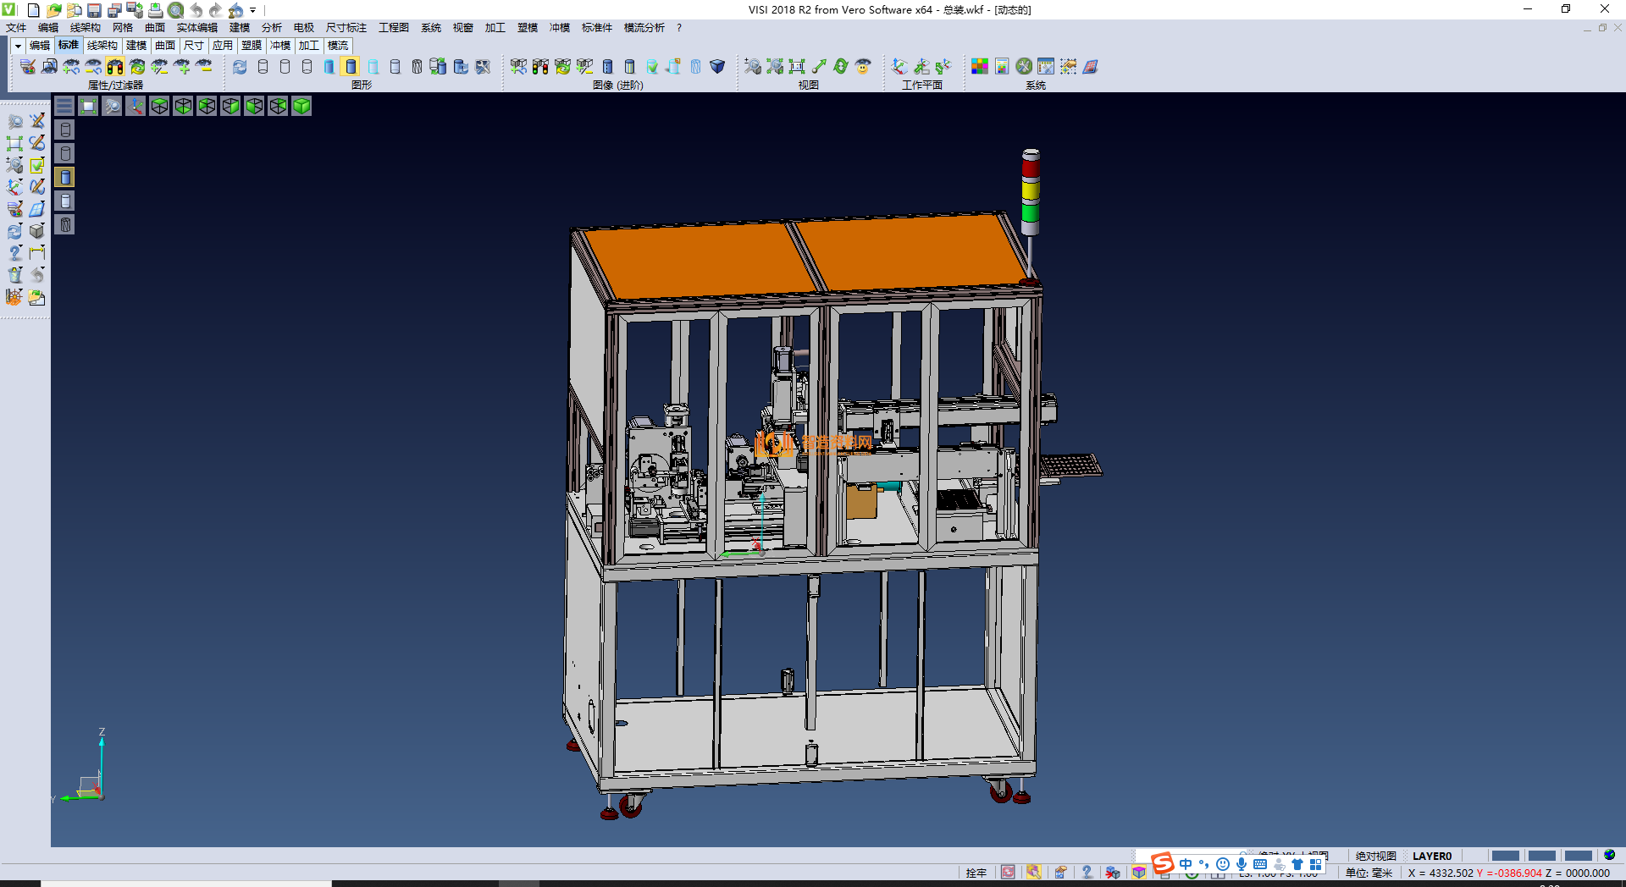Click the solid green cube view
Screen dimensions: 1626x887
click(x=301, y=106)
